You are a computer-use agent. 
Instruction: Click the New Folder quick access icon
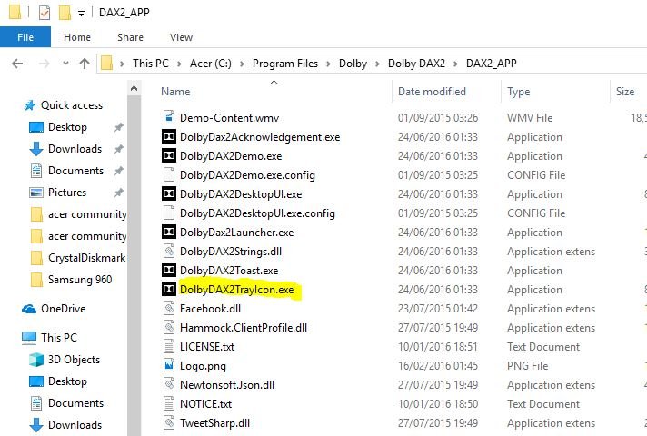tap(65, 13)
